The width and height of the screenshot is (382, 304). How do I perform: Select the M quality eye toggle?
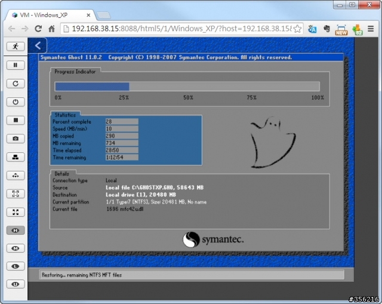[x=16, y=248]
